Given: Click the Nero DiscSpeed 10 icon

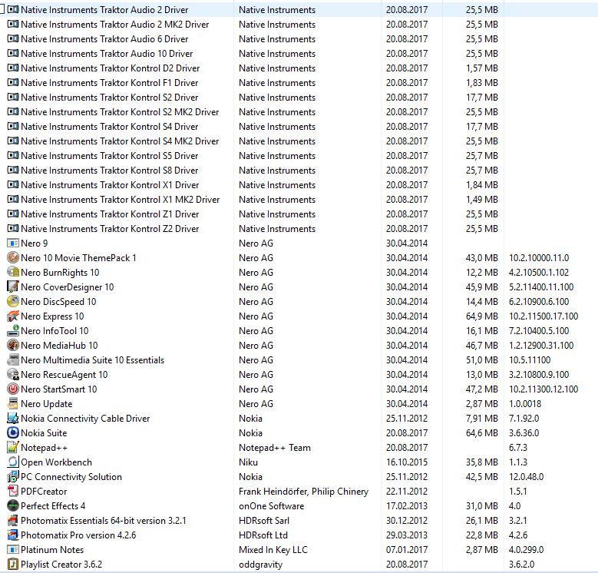Looking at the screenshot, I should click(x=13, y=301).
